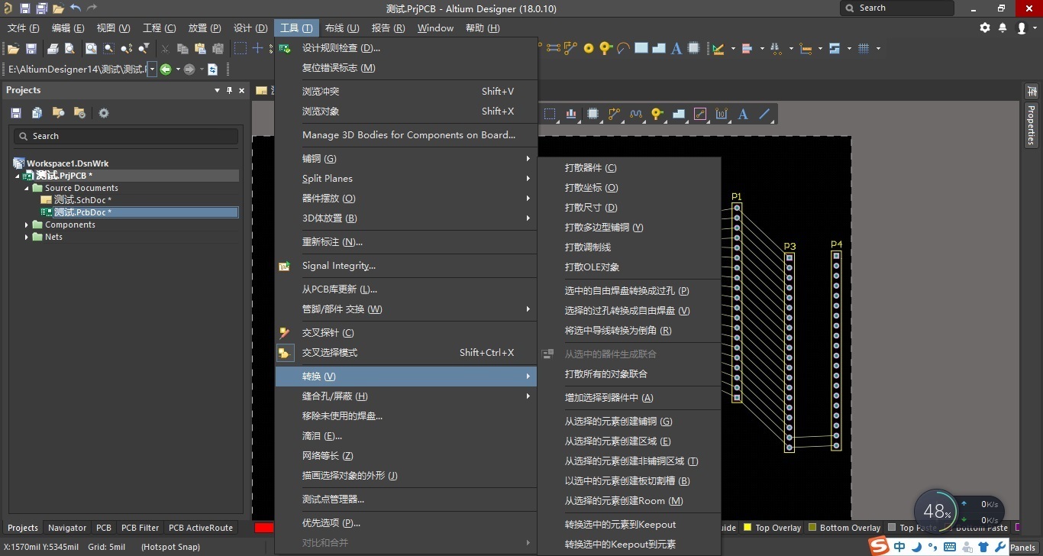Click the Design Rule Check menu icon
The height and width of the screenshot is (556, 1043).
285,48
